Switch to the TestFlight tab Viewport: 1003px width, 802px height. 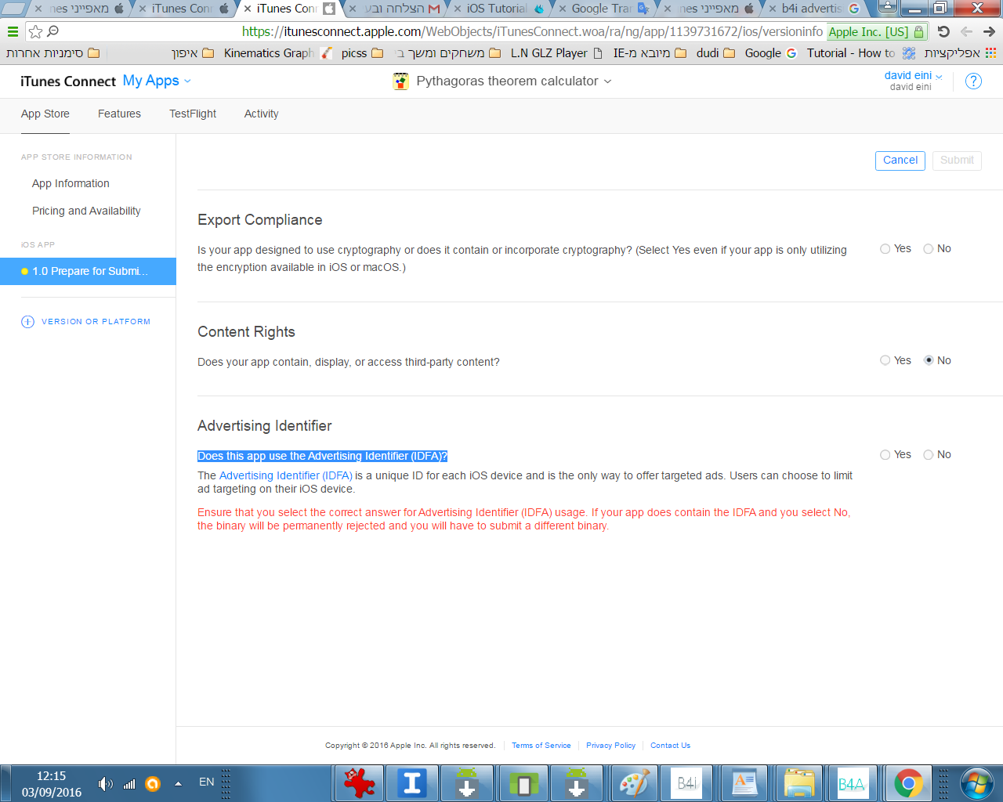[x=193, y=114]
